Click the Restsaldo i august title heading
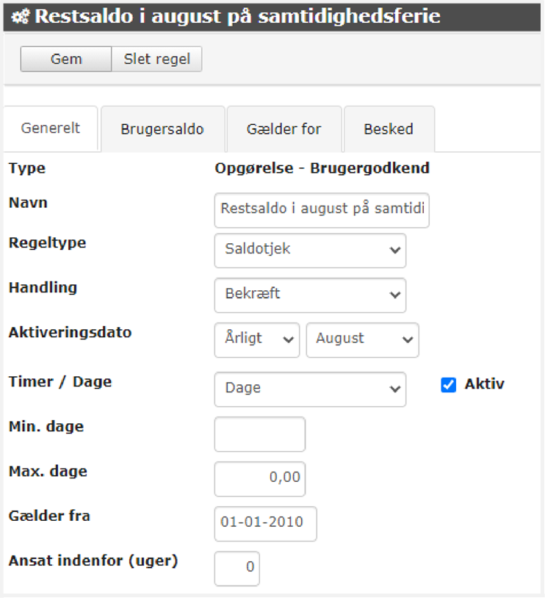Image resolution: width=545 pixels, height=598 pixels. [x=238, y=16]
